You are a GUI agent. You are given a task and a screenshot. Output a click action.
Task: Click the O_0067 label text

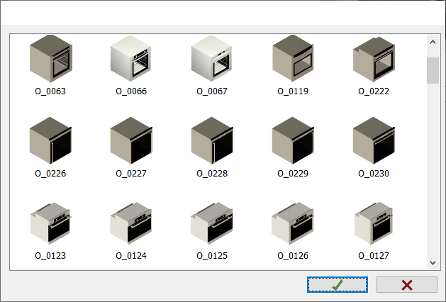[212, 91]
